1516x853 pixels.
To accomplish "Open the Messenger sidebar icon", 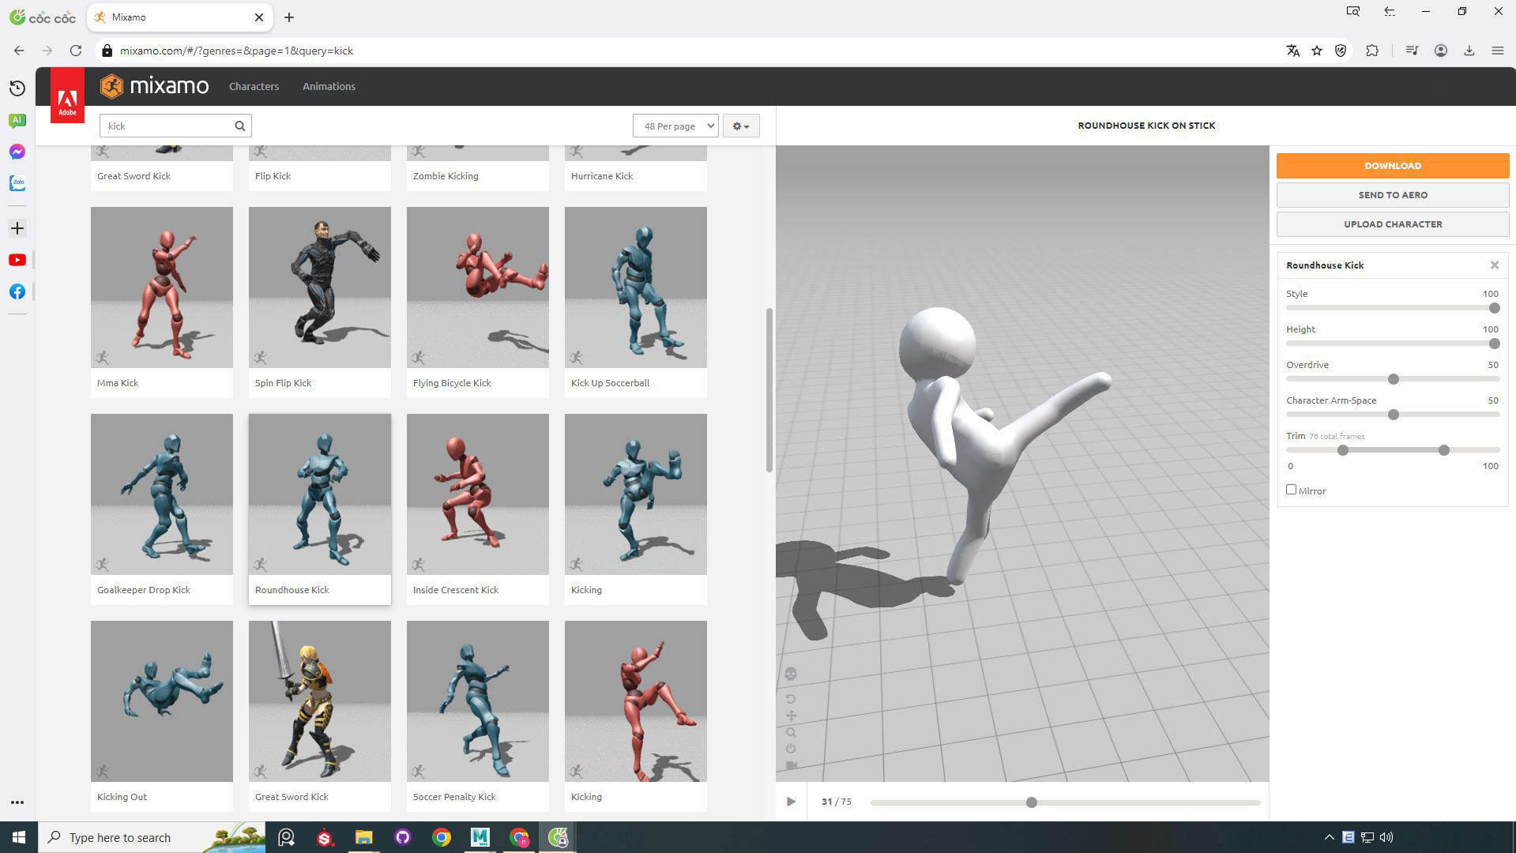I will click(x=17, y=152).
